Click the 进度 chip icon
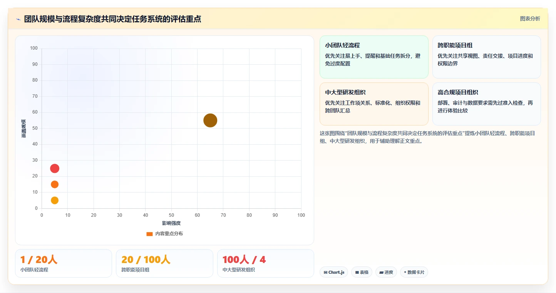This screenshot has height=293, width=556. [381, 272]
